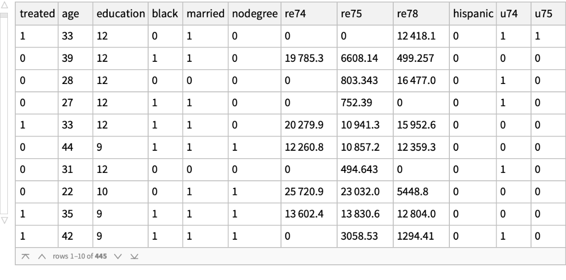Image resolution: width=566 pixels, height=280 pixels.
Task: Select the 'u75' column header
Action: click(x=542, y=15)
